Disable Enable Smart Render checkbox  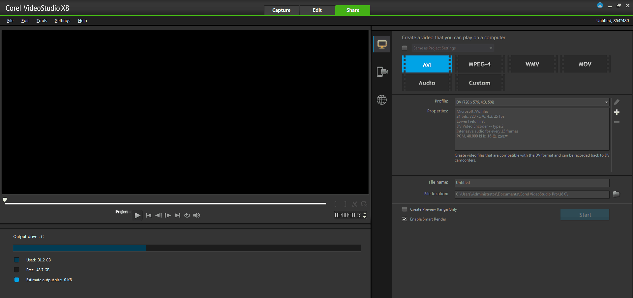[405, 219]
